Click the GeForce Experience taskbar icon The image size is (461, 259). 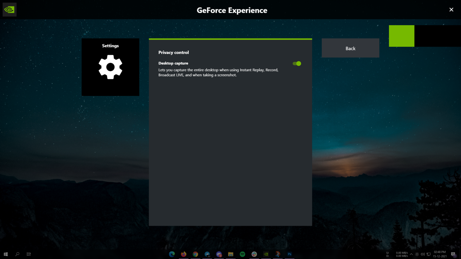(266, 254)
